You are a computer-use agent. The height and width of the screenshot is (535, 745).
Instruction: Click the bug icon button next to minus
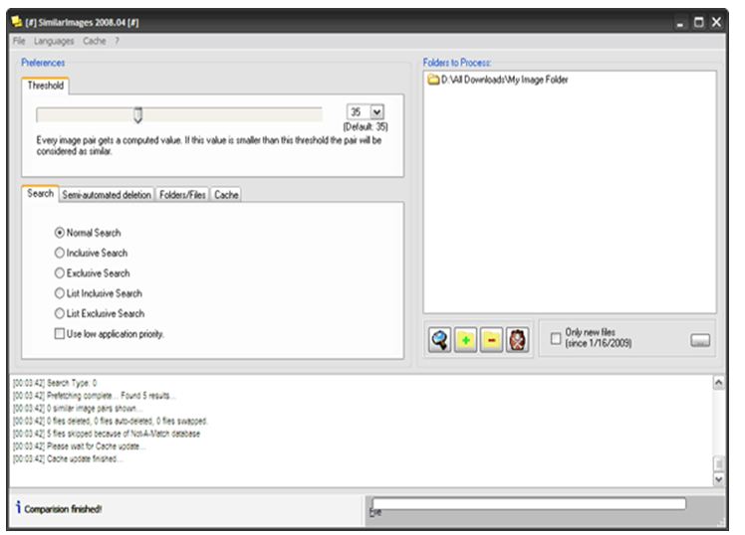[517, 340]
